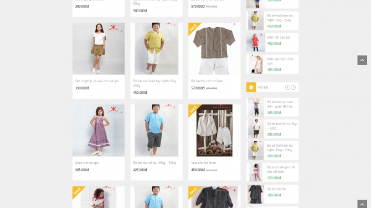Open Maxi cho bé gái title link
Image resolution: width=371 pixels, height=208 pixels.
86,163
